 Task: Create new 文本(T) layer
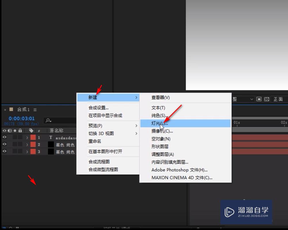pos(158,108)
